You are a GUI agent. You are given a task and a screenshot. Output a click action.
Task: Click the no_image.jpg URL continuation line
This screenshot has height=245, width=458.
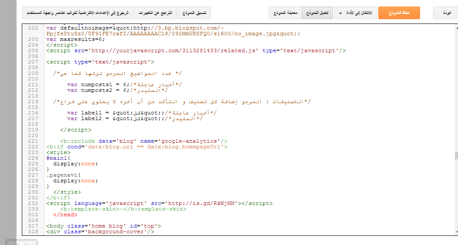tap(173, 34)
